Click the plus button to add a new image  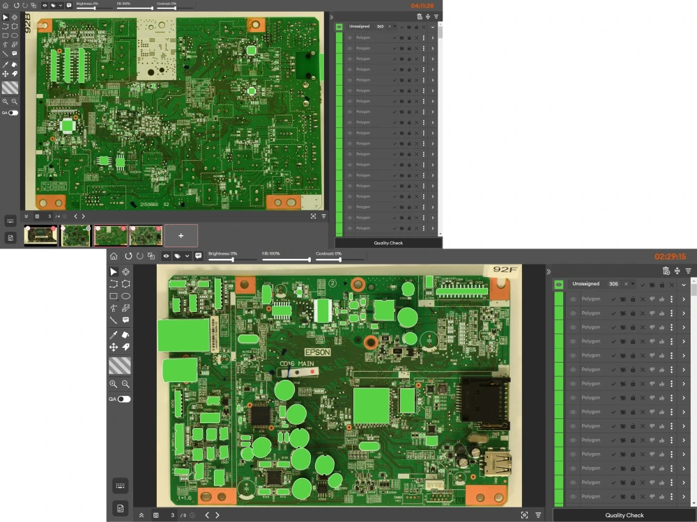[x=181, y=235]
